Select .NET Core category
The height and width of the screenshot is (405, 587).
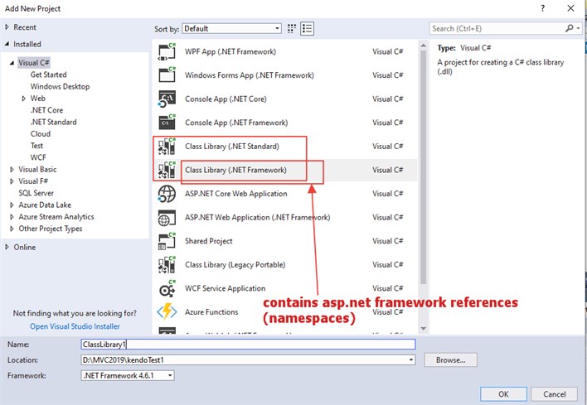point(46,110)
